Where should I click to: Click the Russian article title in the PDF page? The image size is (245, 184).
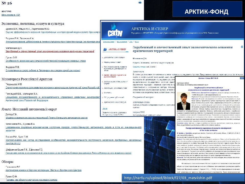tap(209, 89)
